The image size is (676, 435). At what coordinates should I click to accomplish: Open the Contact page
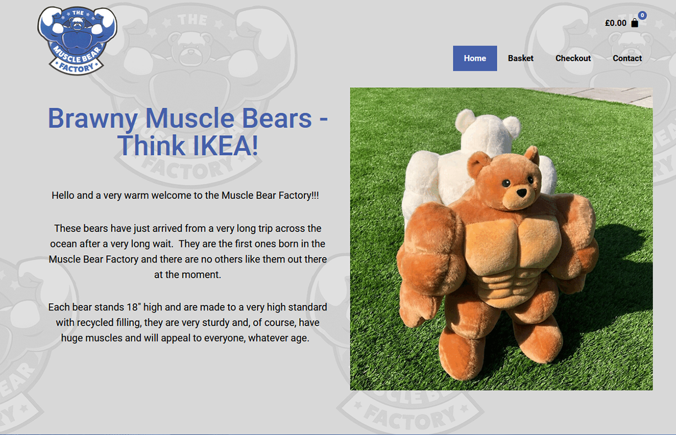[x=627, y=58]
